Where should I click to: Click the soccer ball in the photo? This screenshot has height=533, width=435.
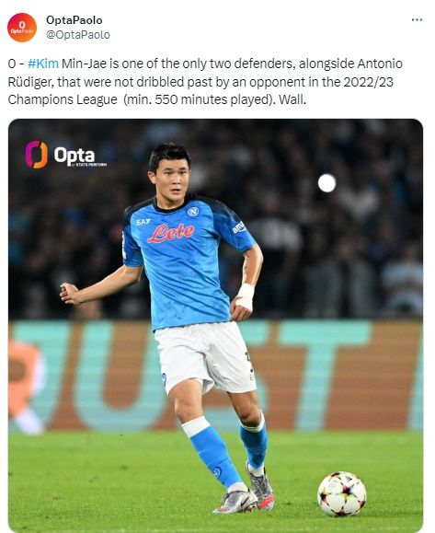click(x=341, y=494)
